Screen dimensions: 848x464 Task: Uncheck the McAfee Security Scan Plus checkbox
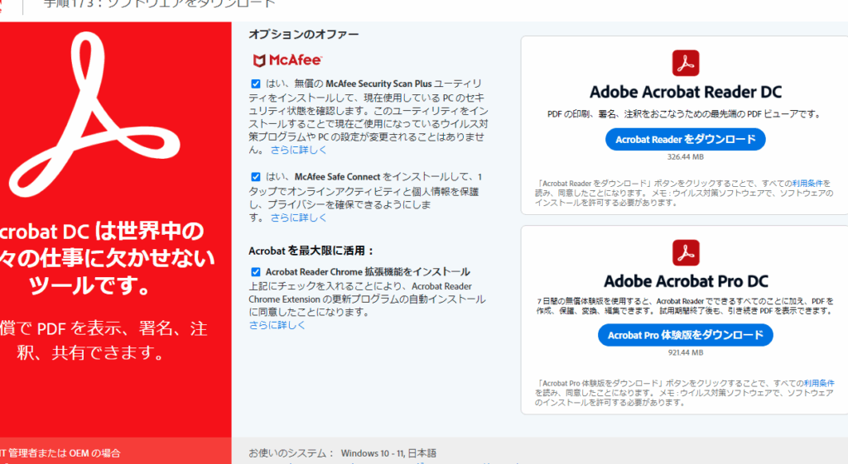pyautogui.click(x=256, y=84)
